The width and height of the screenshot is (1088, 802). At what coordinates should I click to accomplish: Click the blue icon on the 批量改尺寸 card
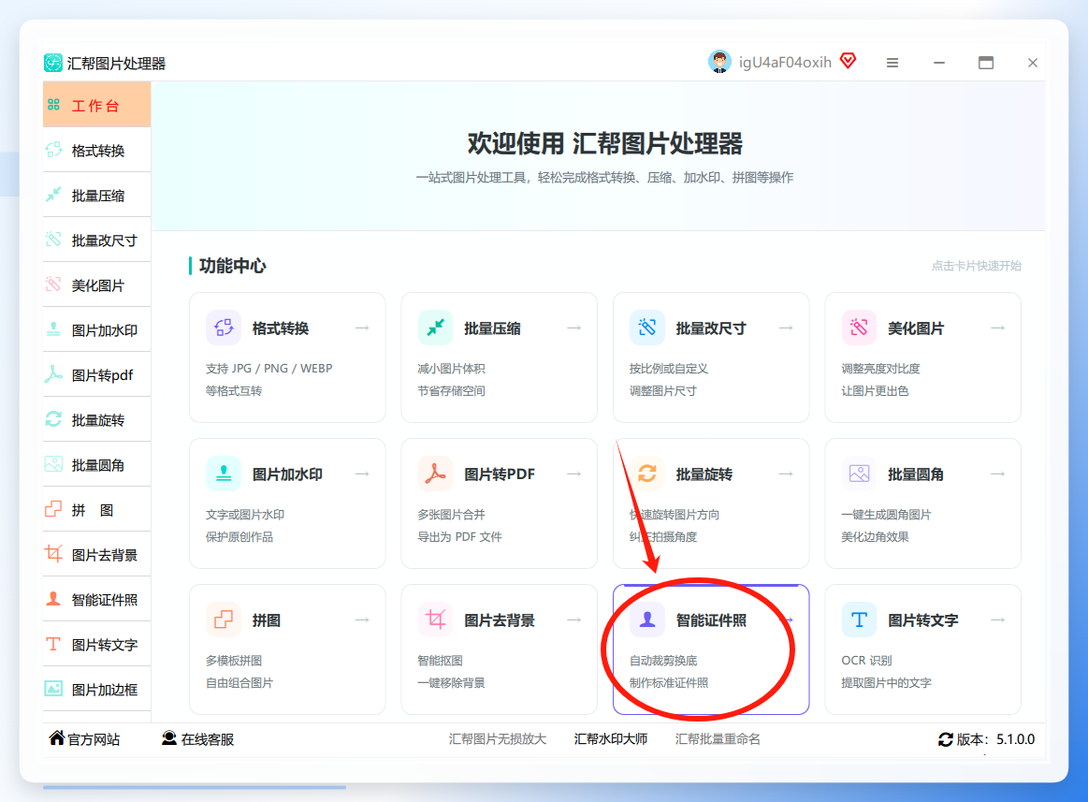click(x=646, y=328)
